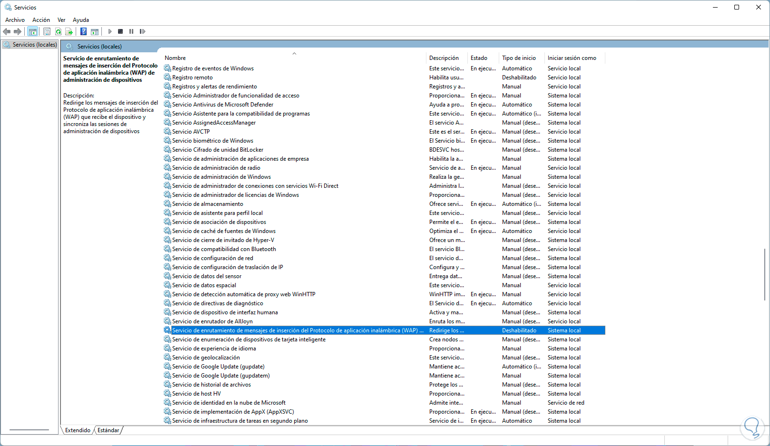
Task: Select Servicio de cierre de invitado de Hyper-V
Action: 223,240
